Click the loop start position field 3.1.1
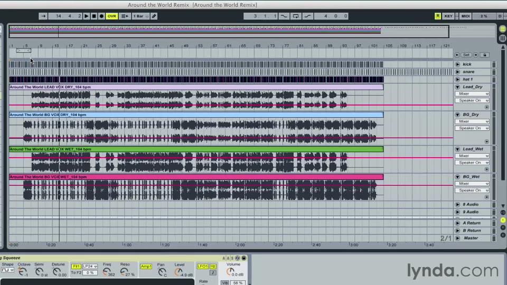507x285 pixels. tap(260, 16)
